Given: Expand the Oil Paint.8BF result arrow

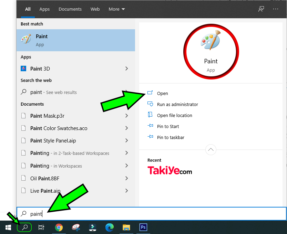Looking at the screenshot, I should [126, 178].
